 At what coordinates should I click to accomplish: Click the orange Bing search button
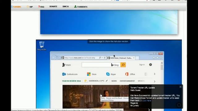point(123,65)
